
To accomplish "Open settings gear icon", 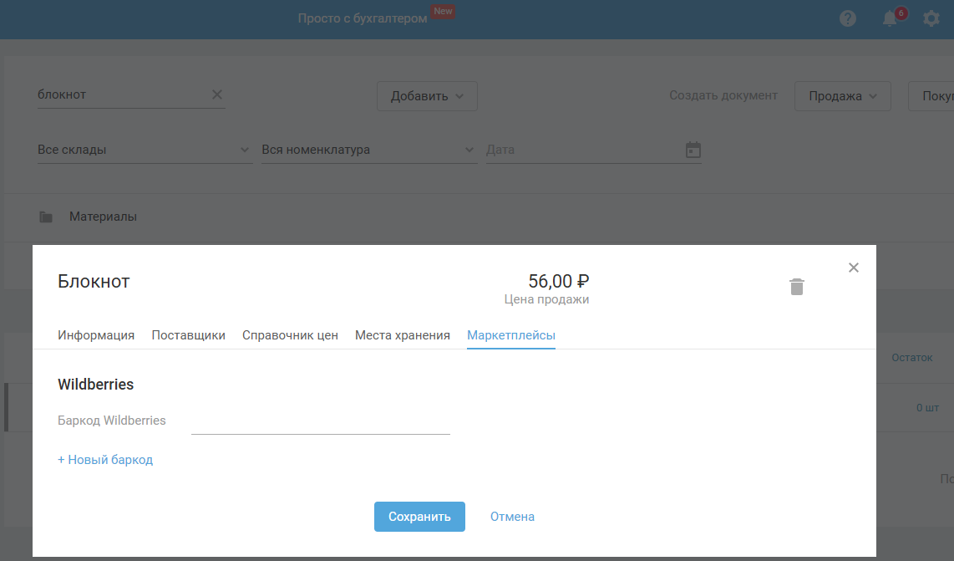I will [x=931, y=18].
